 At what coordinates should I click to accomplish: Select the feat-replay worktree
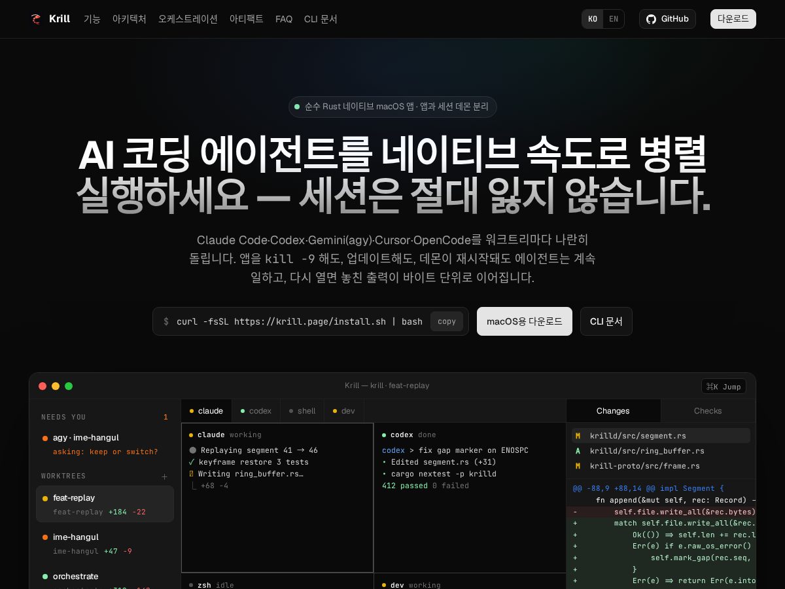point(105,504)
